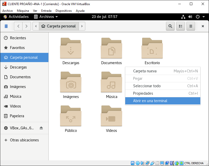209x166 pixels.
Task: Click the power icon in top bar
Action: tap(197, 17)
